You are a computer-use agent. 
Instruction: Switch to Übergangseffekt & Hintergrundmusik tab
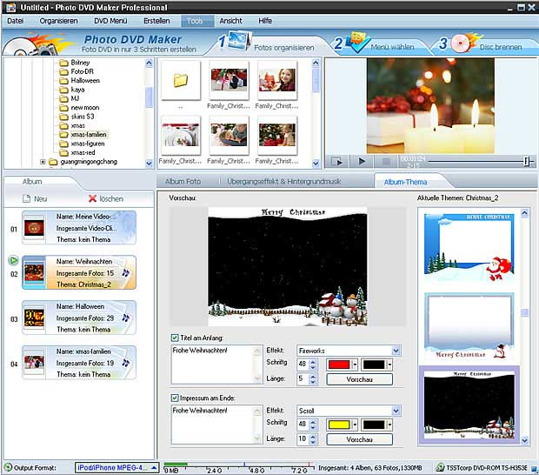(284, 181)
